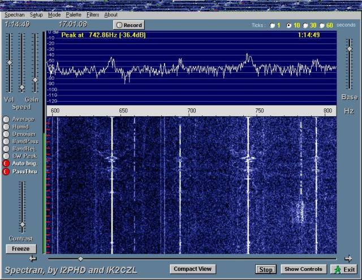Viewport: 362px width, 280px height.
Task: Enable the BandRej filter
Action: tap(6, 149)
